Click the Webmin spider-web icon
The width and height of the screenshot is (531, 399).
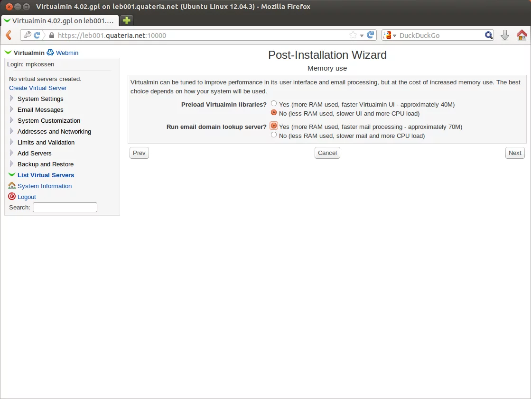50,52
